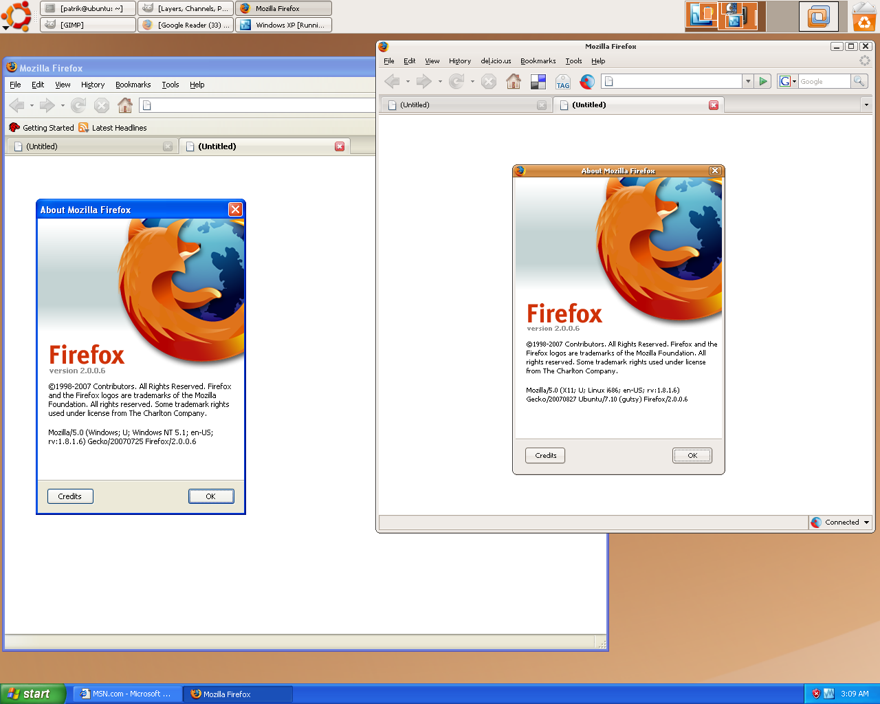Click the Windows XP Start button
Image resolution: width=880 pixels, height=704 pixels.
33,694
